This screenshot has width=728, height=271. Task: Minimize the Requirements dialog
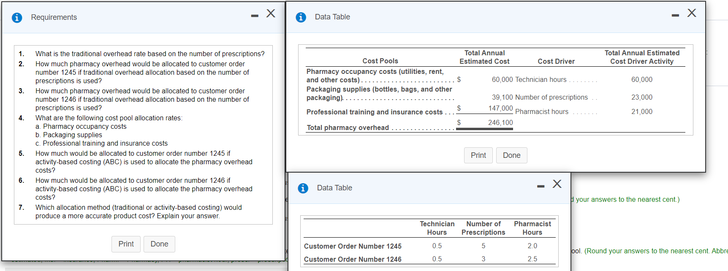point(255,16)
